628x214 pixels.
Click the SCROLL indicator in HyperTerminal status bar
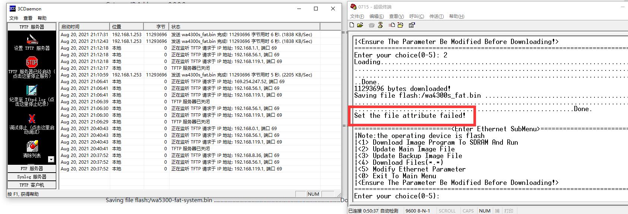coord(447,211)
